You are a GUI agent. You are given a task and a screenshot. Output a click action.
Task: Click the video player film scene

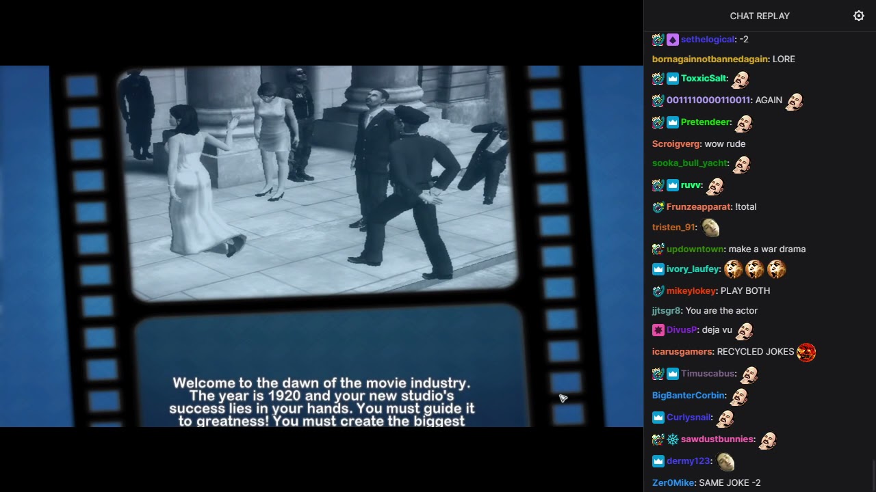click(322, 247)
